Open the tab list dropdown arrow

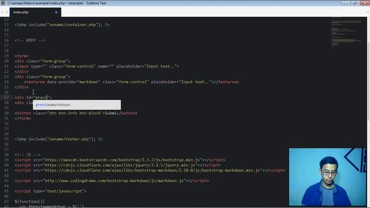368,12
